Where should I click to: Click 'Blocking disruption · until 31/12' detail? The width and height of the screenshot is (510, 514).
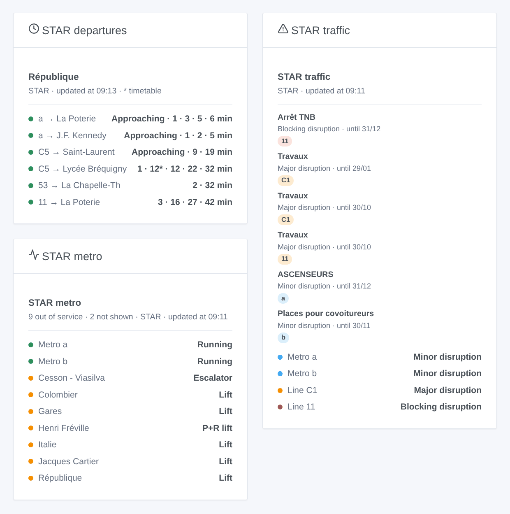[329, 129]
